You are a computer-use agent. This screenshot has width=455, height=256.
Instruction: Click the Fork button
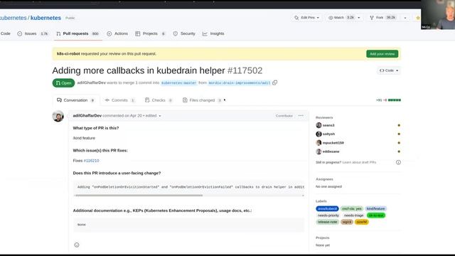(382, 18)
